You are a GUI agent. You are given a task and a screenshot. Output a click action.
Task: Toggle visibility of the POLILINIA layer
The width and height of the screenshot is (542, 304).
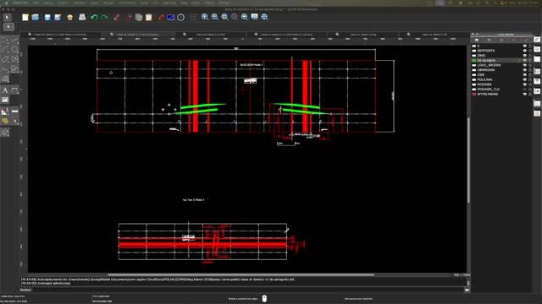coord(525,79)
